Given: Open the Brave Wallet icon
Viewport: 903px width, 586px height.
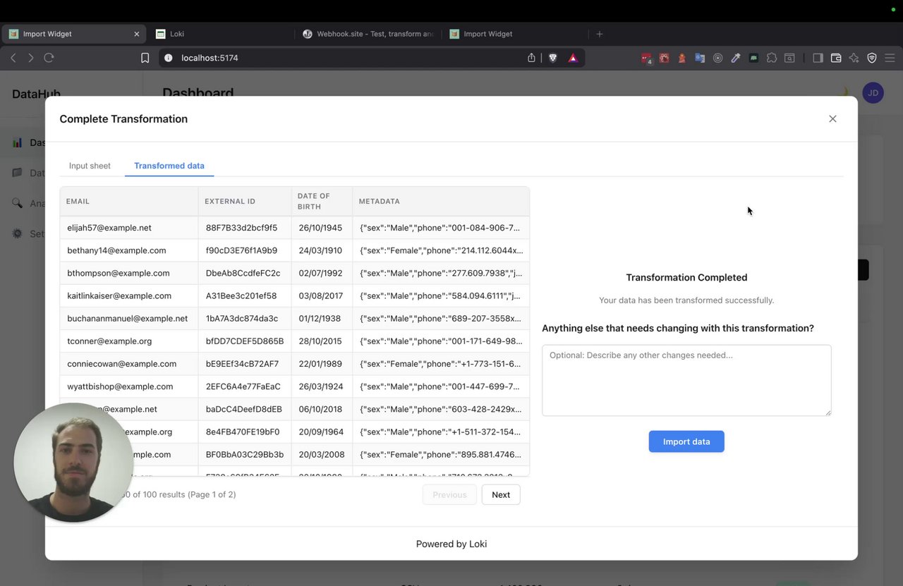Looking at the screenshot, I should click(x=836, y=58).
